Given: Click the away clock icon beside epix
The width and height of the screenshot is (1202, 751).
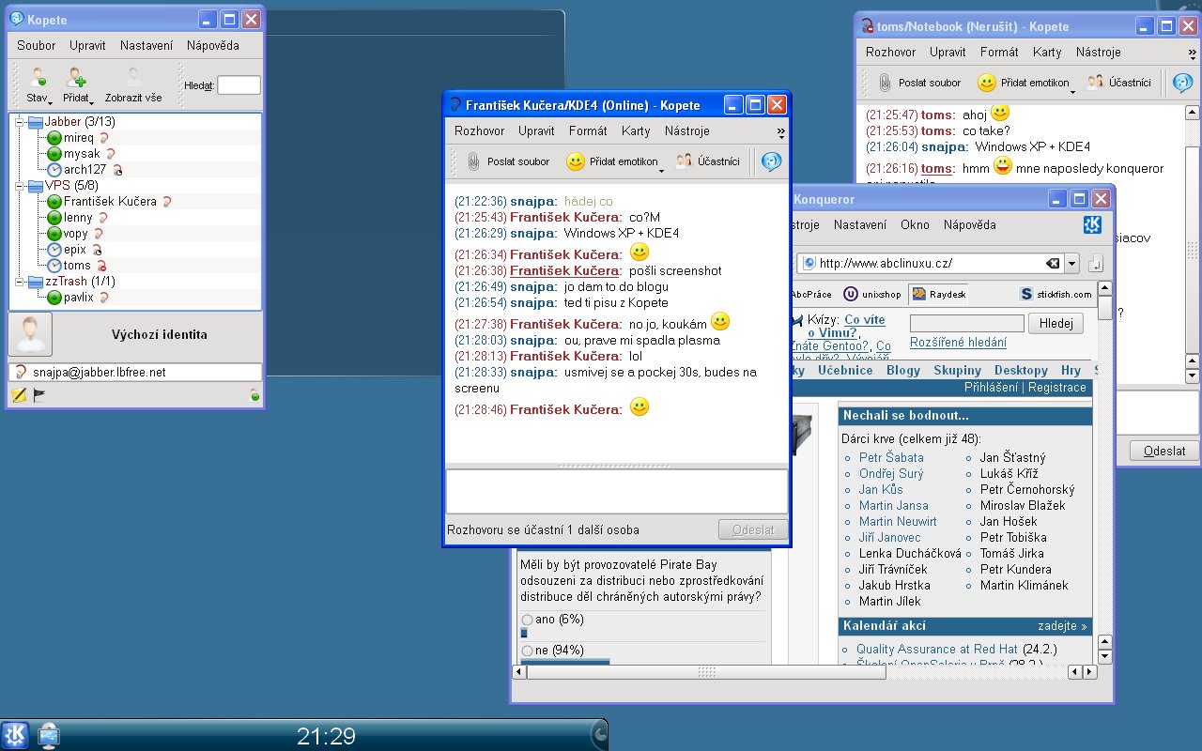Looking at the screenshot, I should pyautogui.click(x=54, y=250).
